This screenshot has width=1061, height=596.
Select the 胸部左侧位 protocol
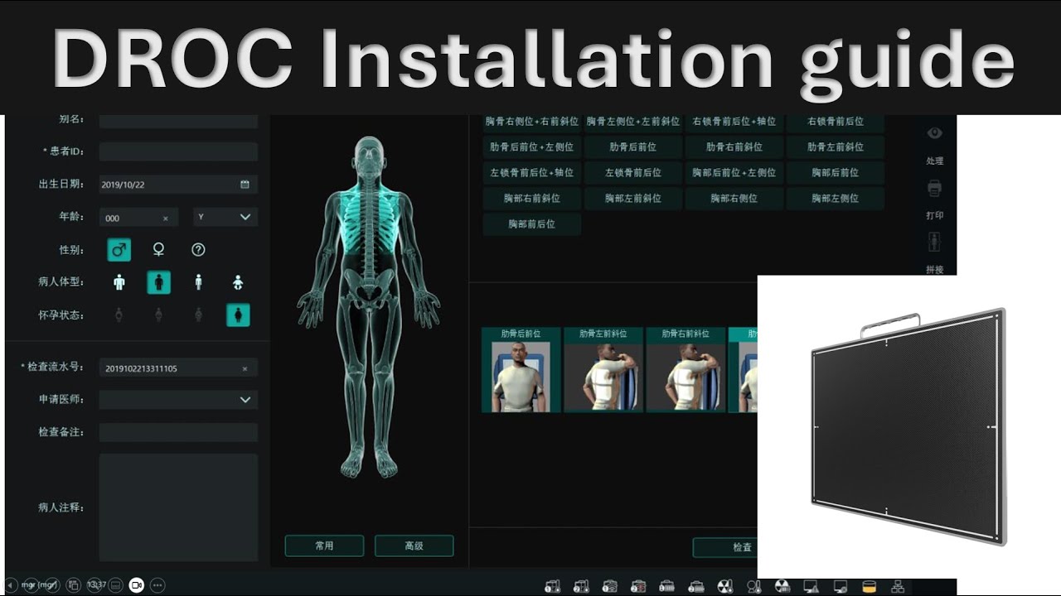[836, 198]
